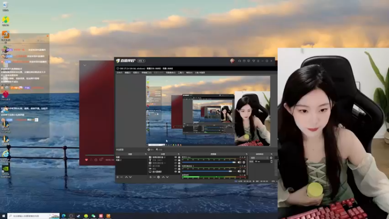Open the Scene Collection menu in OBS

point(171,73)
